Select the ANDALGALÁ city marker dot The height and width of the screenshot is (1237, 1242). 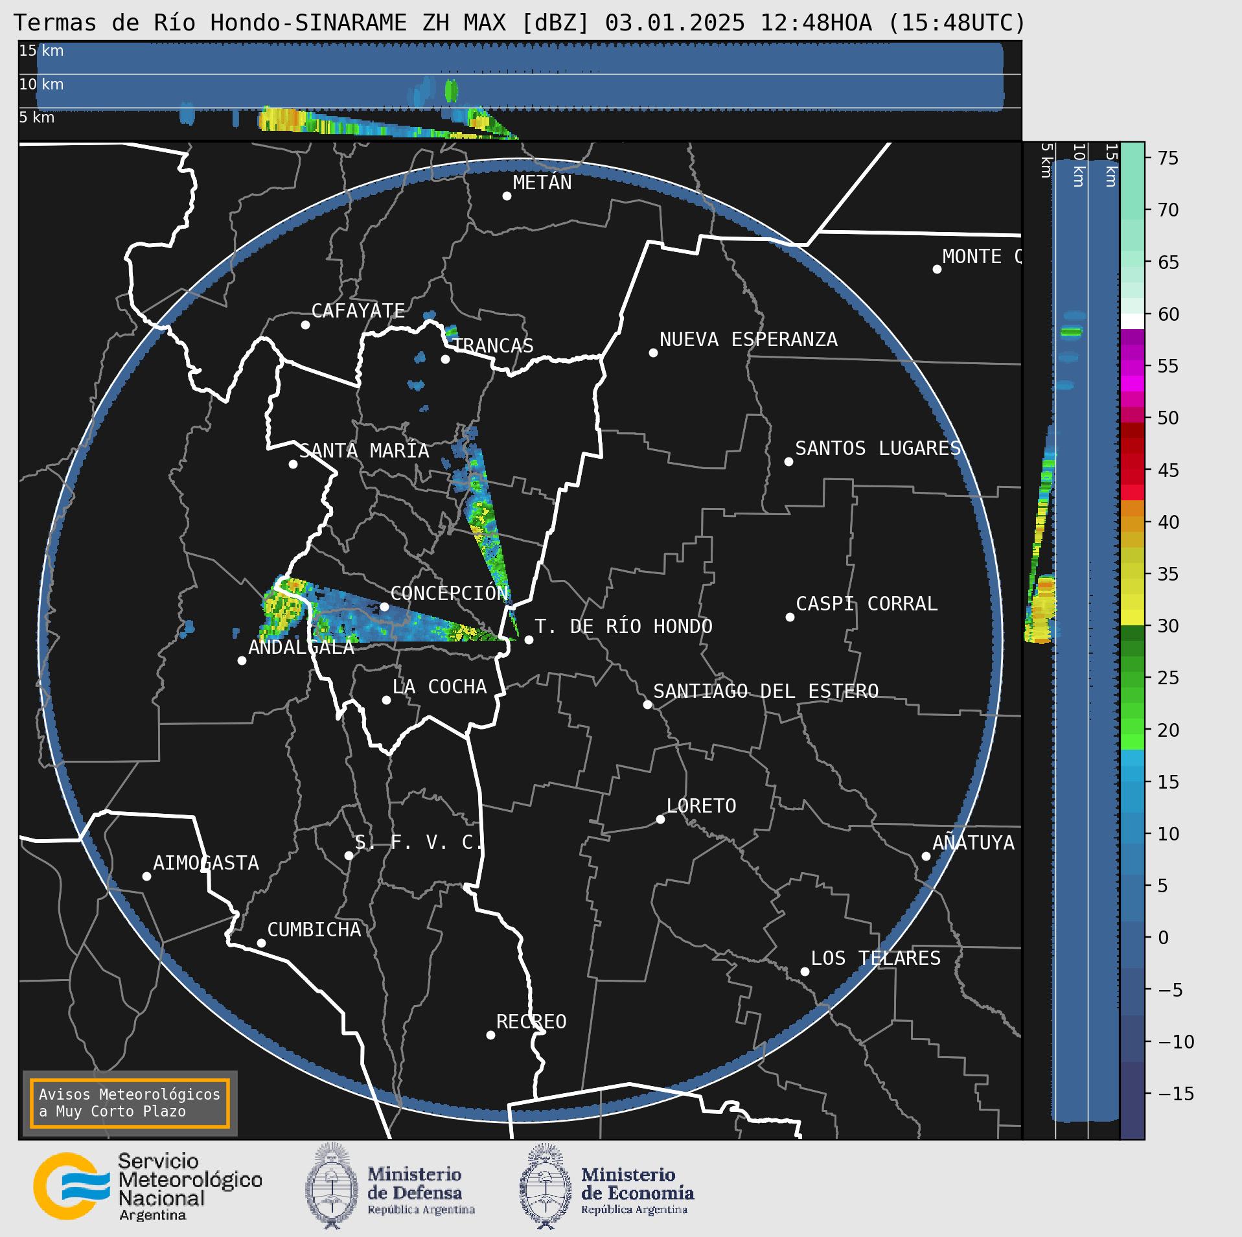[242, 660]
